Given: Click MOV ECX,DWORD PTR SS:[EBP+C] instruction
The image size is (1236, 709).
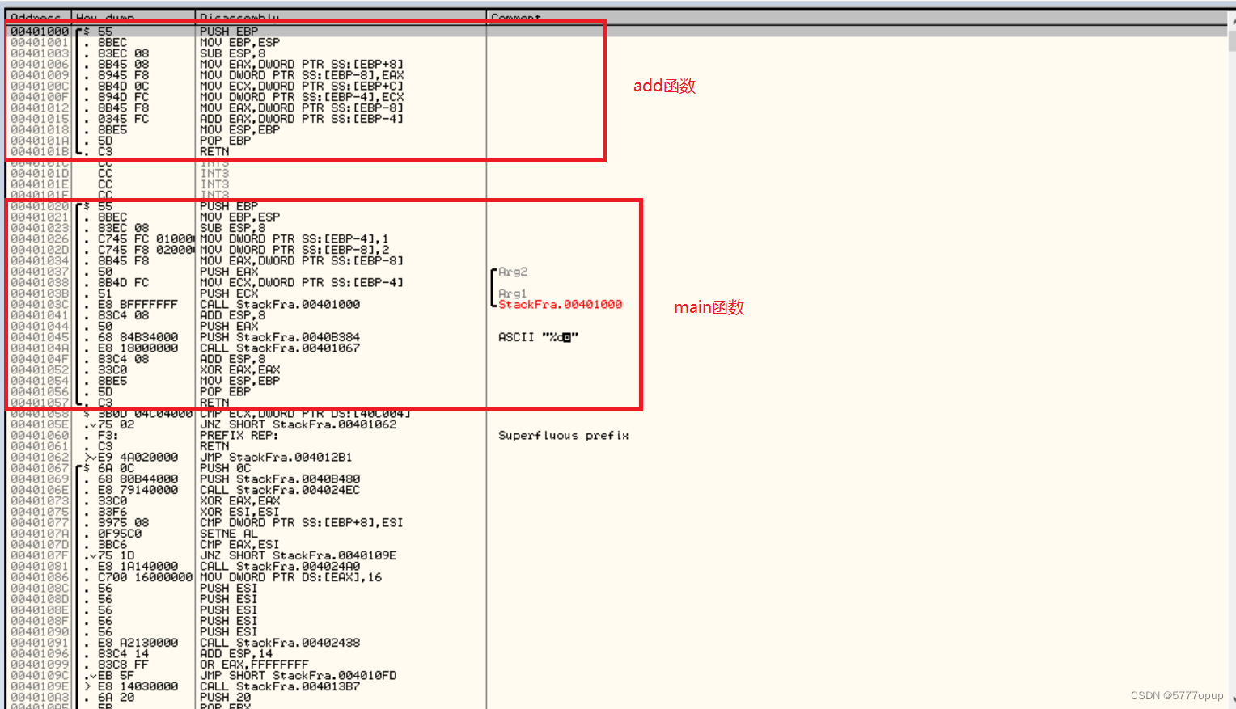Looking at the screenshot, I should pyautogui.click(x=301, y=86).
